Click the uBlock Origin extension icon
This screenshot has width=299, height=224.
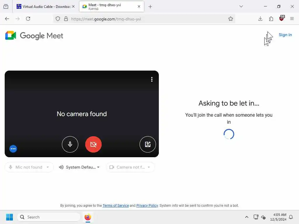[282, 18]
